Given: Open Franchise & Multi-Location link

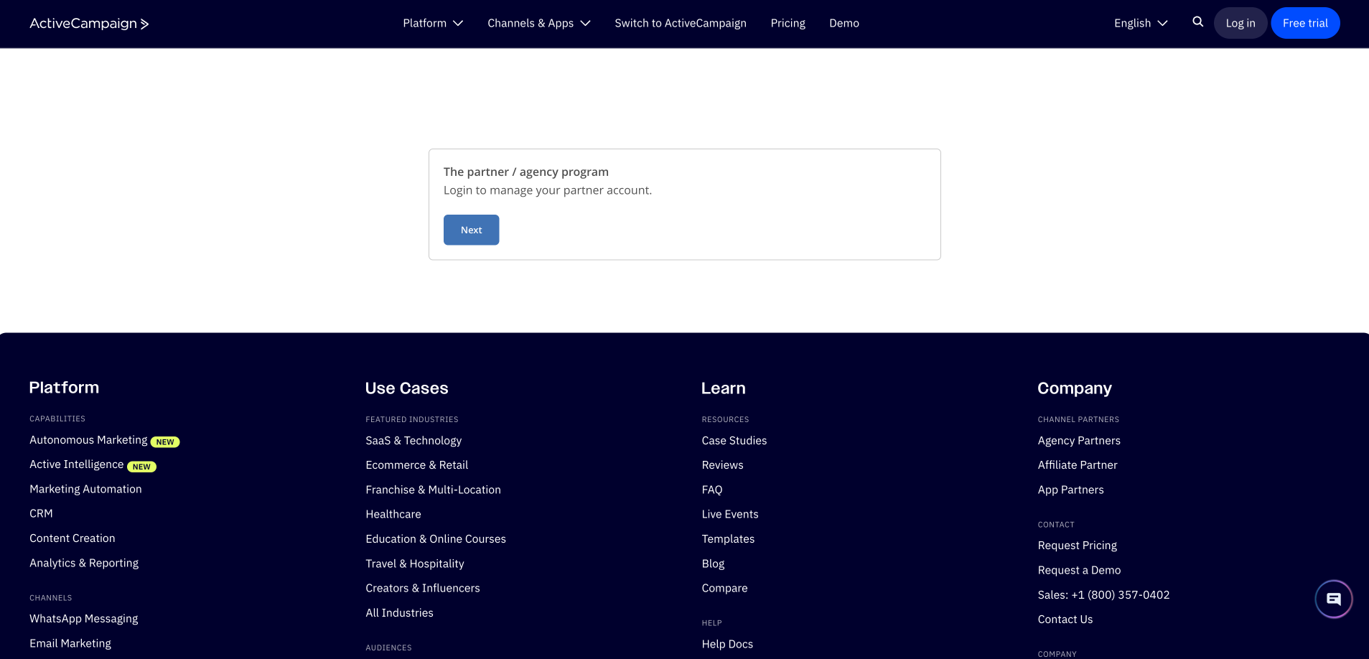Looking at the screenshot, I should click(434, 490).
